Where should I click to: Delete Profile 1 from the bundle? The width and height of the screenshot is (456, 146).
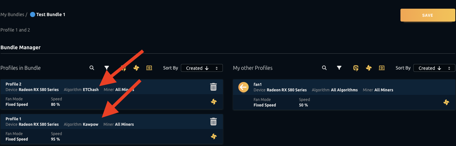[x=213, y=122]
